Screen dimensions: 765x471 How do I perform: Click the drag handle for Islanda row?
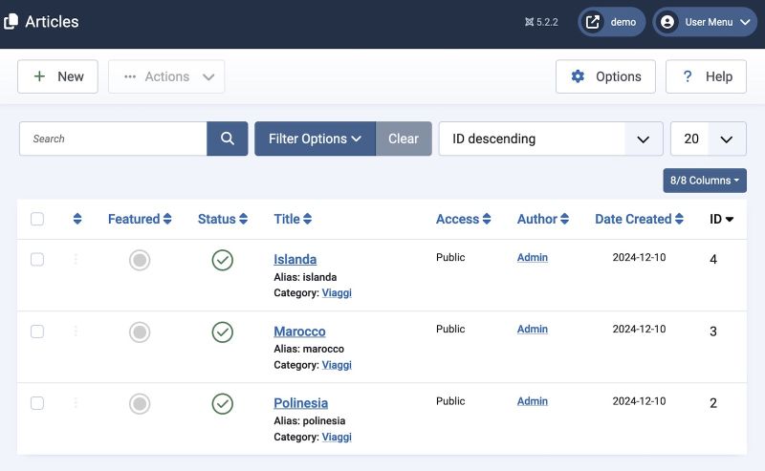tap(76, 260)
